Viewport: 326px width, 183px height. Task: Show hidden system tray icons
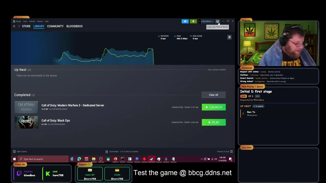(202, 159)
